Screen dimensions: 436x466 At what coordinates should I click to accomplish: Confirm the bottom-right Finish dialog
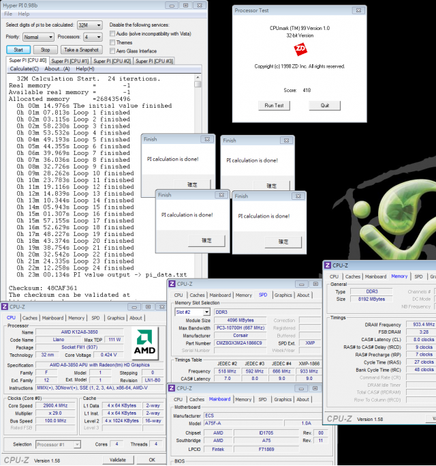tap(283, 242)
